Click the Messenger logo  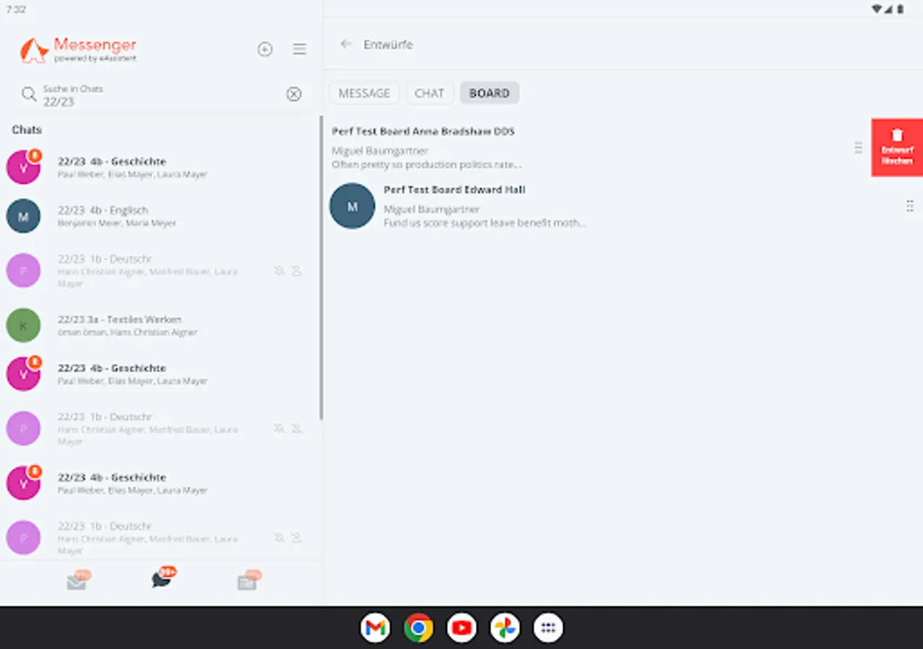tap(78, 50)
